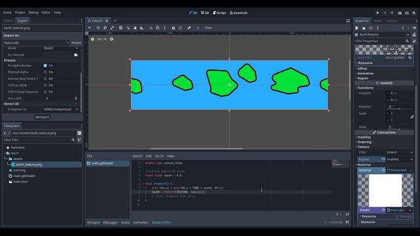Open the viewport View menu button
Screen dimensions: 420x236
208,28
